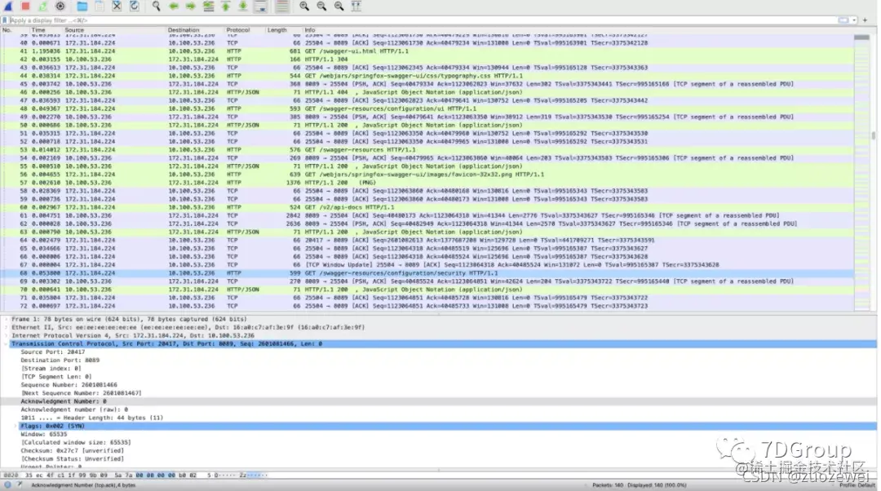Edit capture file properties status icon
Screen dimensions: 881x491
point(20,484)
